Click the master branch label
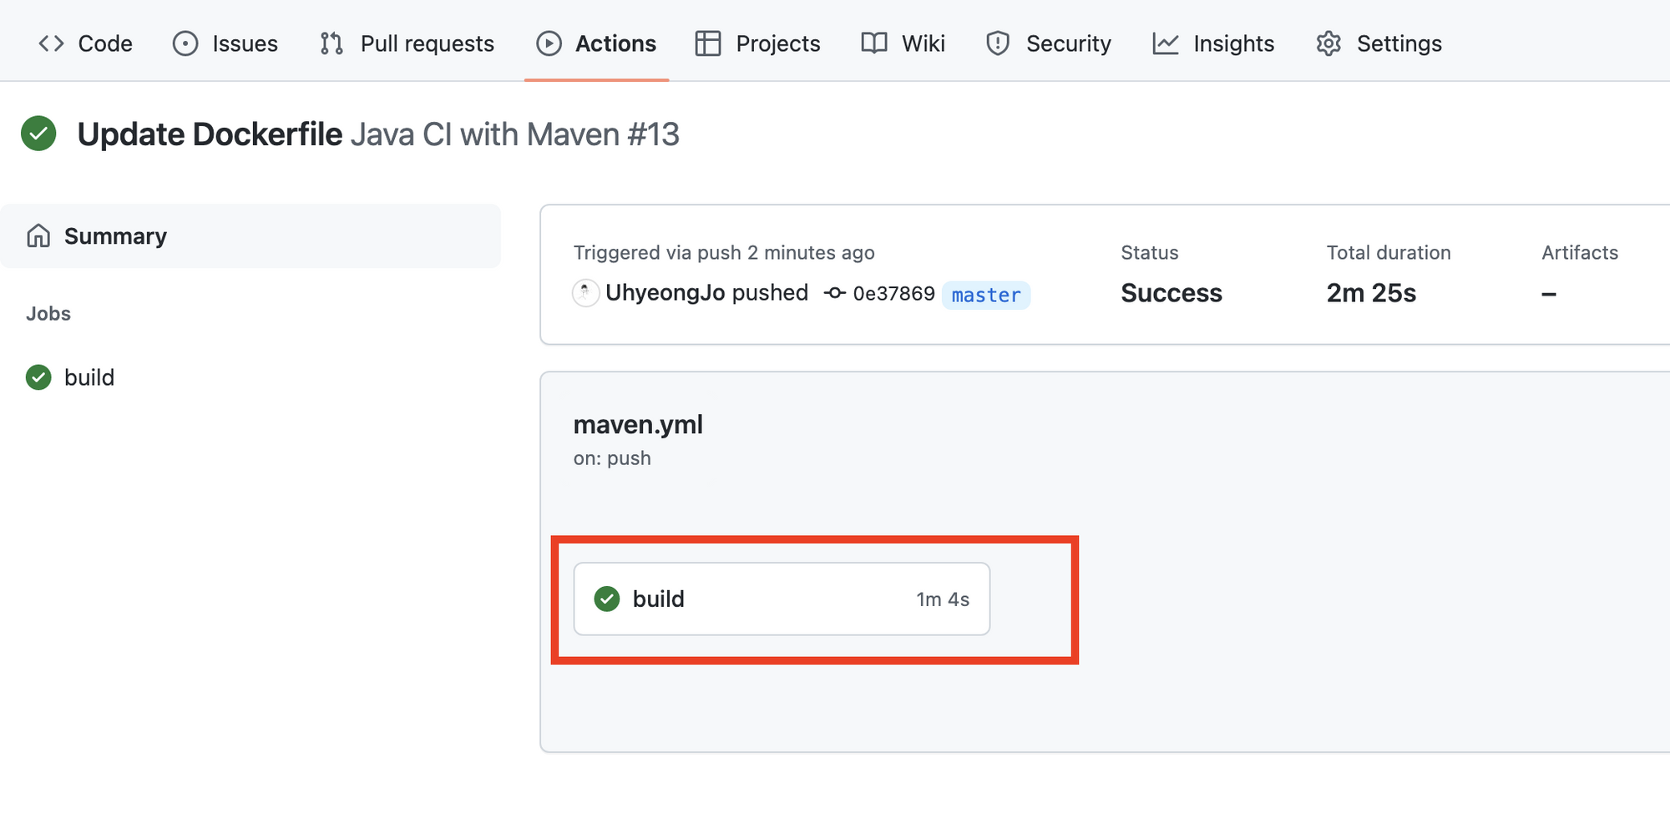Screen dimensions: 1670x814 point(986,295)
